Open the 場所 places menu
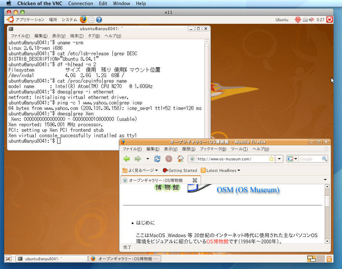The image size is (342, 269). [x=53, y=20]
